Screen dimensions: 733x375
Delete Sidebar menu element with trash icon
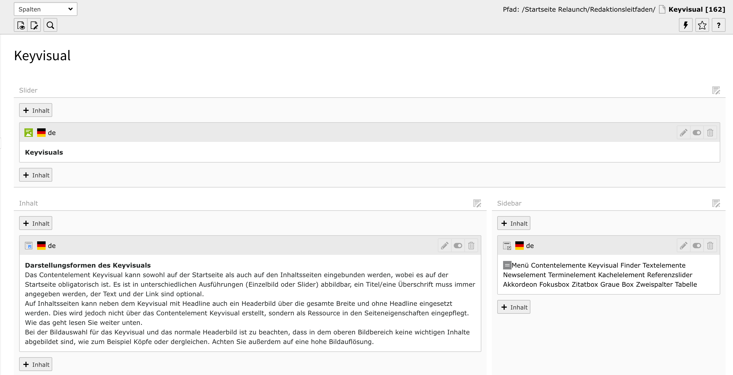pos(710,246)
